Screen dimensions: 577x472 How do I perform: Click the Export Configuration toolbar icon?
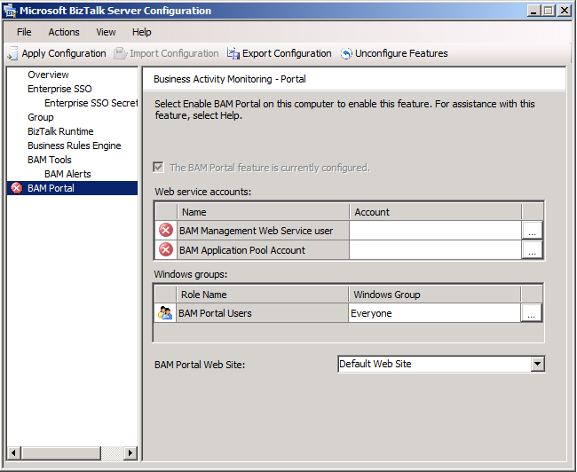[233, 53]
